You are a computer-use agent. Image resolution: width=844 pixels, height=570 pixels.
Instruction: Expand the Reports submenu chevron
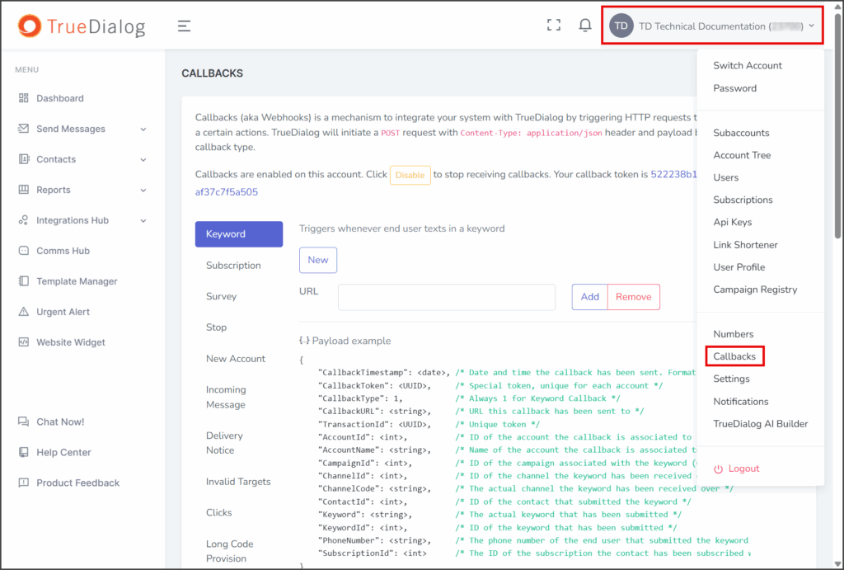pyautogui.click(x=143, y=191)
